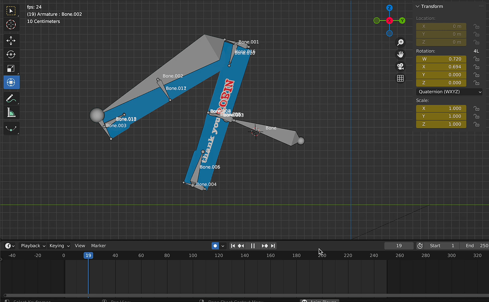Click the negative Z blue circle on gizmo

(390, 33)
